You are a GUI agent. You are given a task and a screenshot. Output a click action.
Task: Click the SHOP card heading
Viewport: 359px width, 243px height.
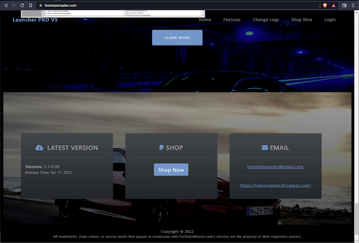(x=174, y=148)
